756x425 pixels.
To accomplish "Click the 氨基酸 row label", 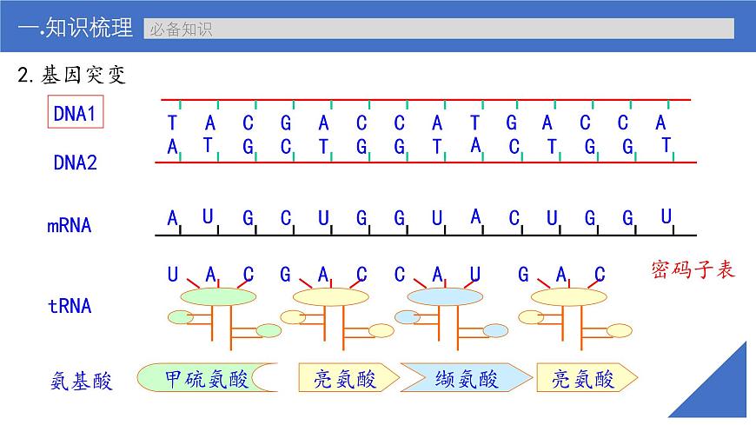I will pos(81,381).
